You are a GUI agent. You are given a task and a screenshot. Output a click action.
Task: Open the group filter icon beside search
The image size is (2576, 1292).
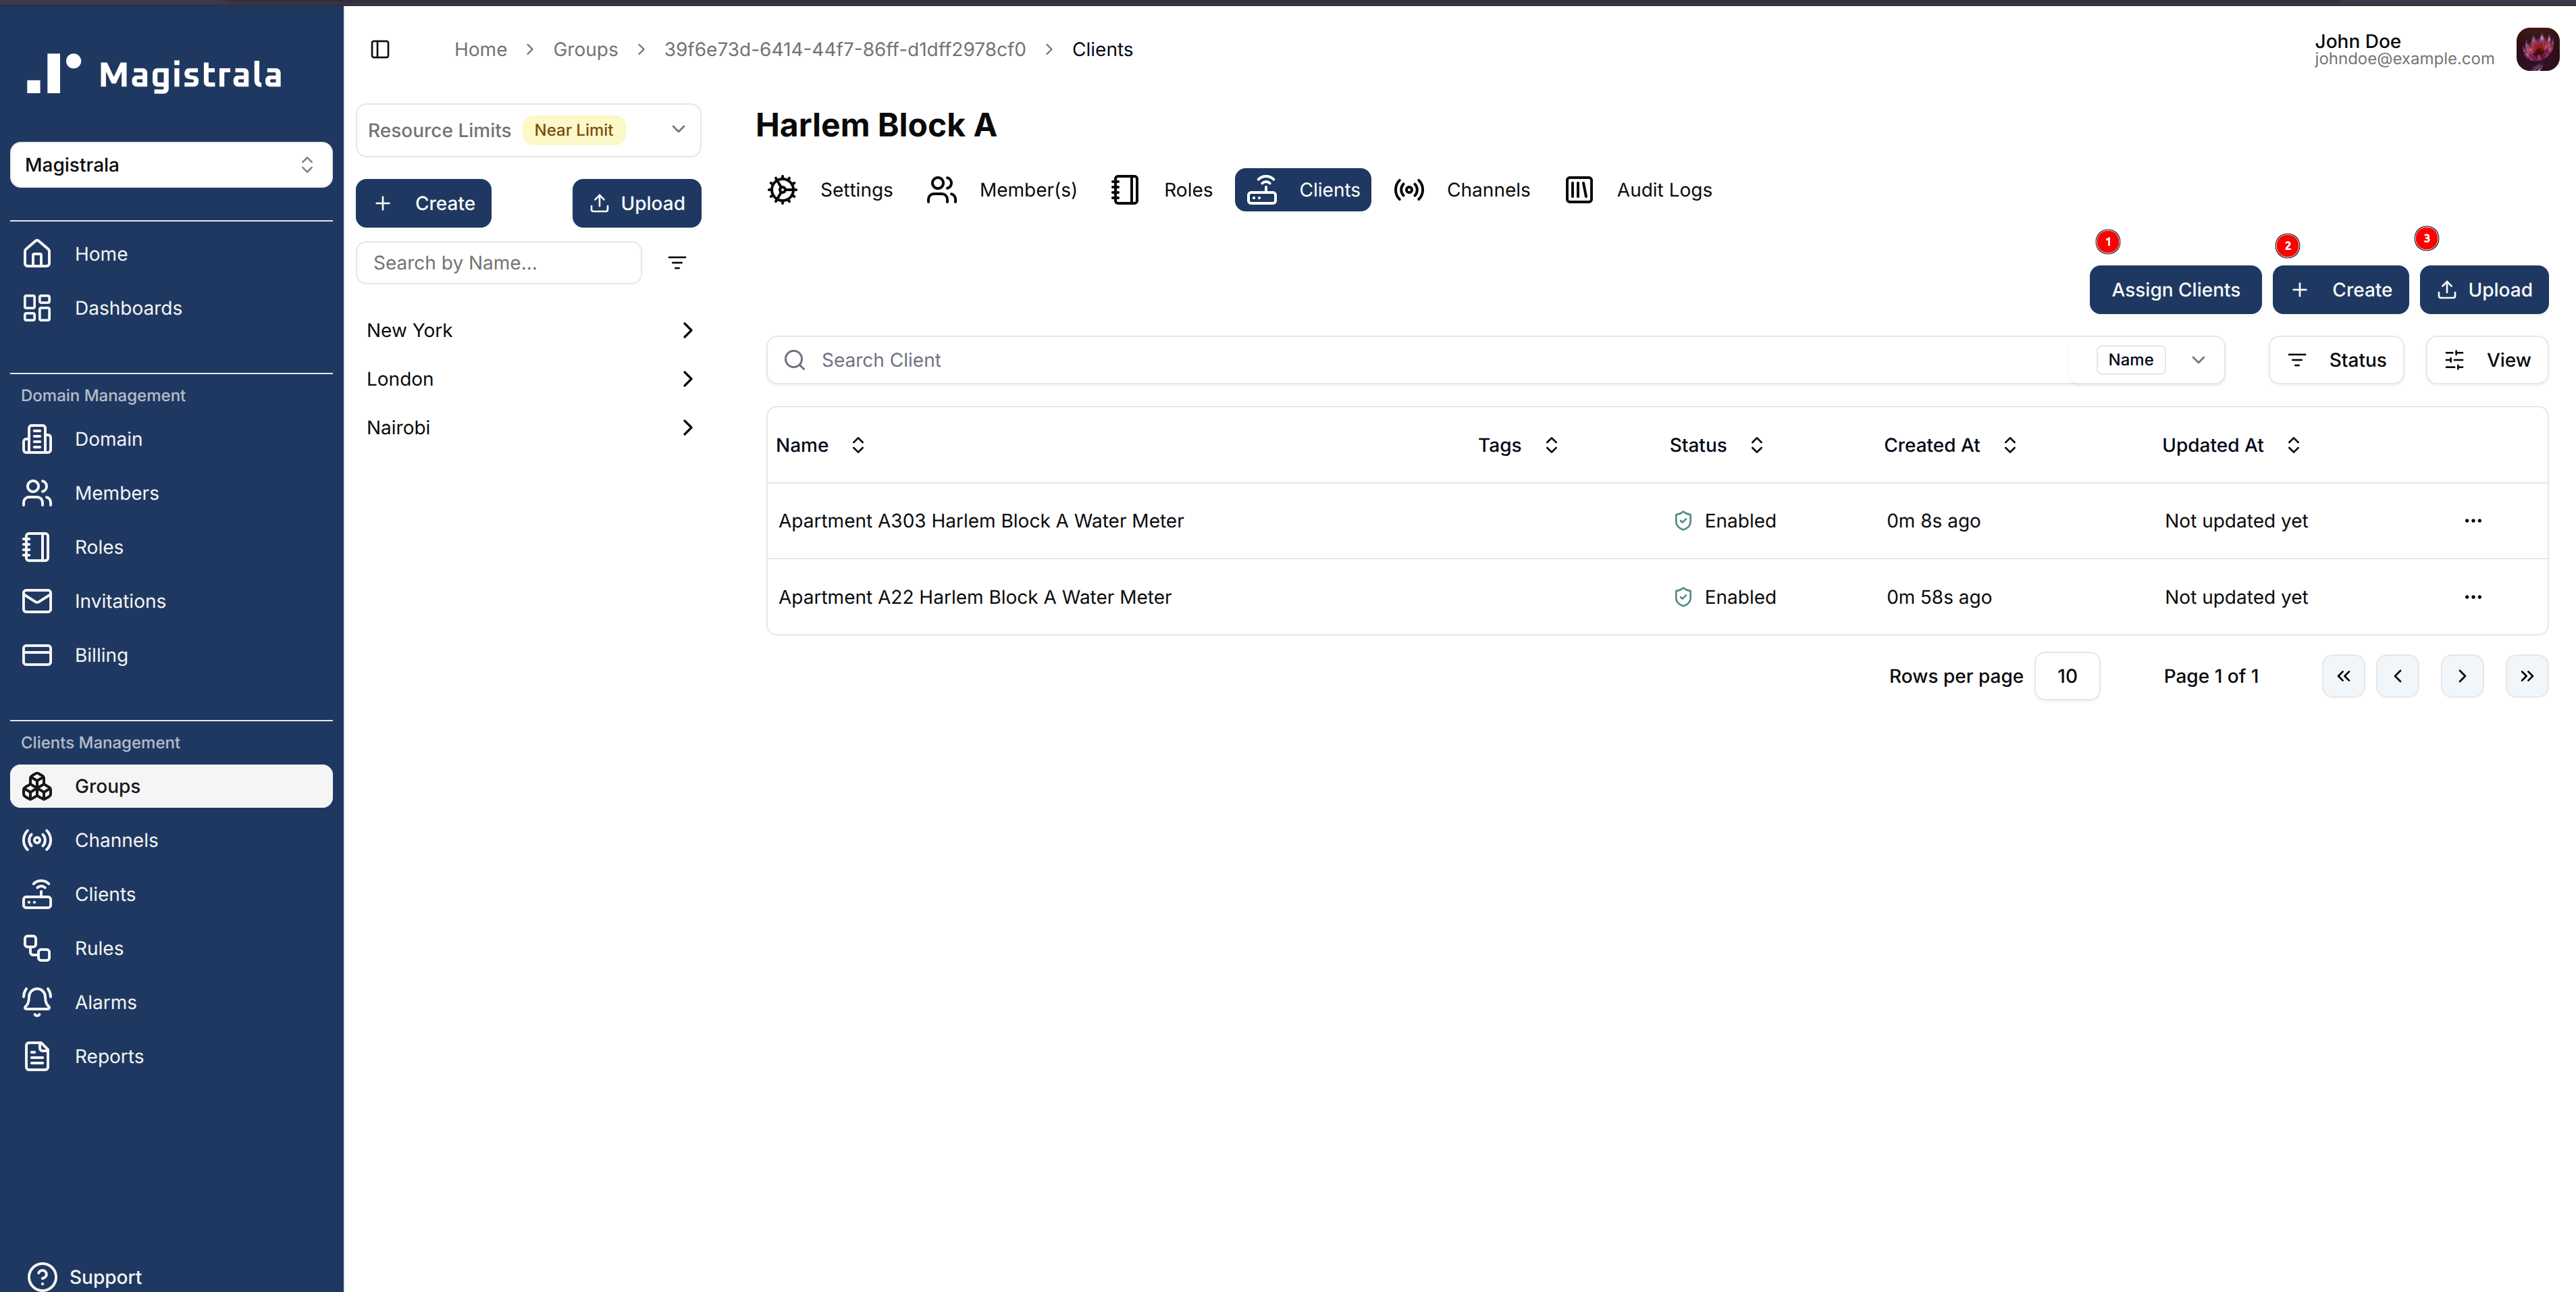[x=677, y=263]
